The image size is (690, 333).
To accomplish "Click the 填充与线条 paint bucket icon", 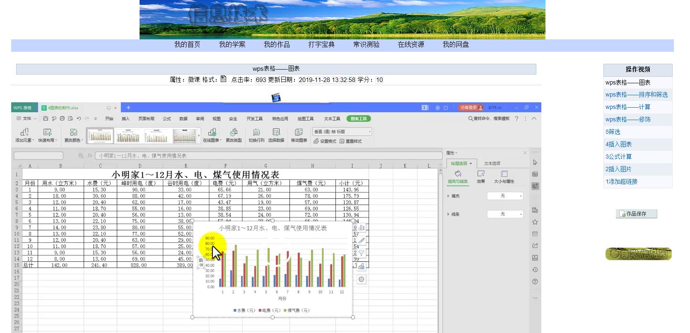I will tap(458, 174).
